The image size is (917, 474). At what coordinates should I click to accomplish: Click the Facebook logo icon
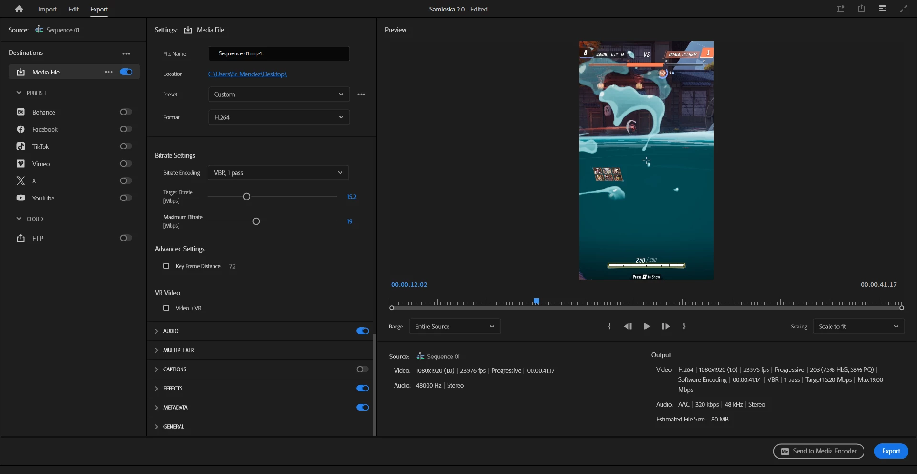pyautogui.click(x=21, y=129)
